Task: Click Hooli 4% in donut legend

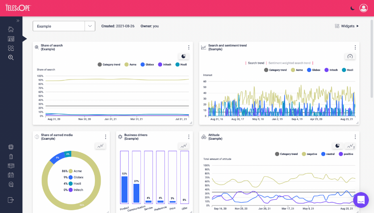Action: 72,183
